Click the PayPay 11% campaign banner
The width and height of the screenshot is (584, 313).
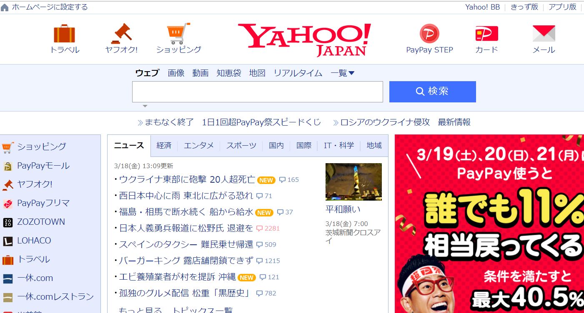489,224
